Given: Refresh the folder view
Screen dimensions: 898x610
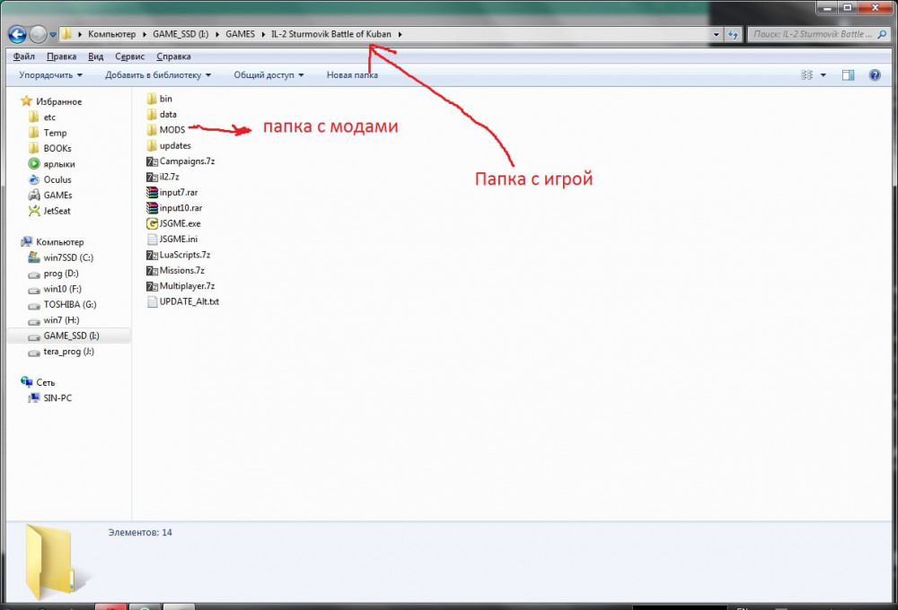Looking at the screenshot, I should tap(733, 34).
